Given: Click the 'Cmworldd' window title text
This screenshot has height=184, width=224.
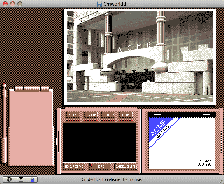Looking at the screenshot, I should click(x=115, y=4).
